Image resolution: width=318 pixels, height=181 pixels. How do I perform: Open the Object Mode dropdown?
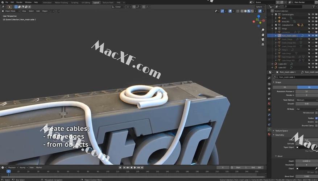click(11, 11)
